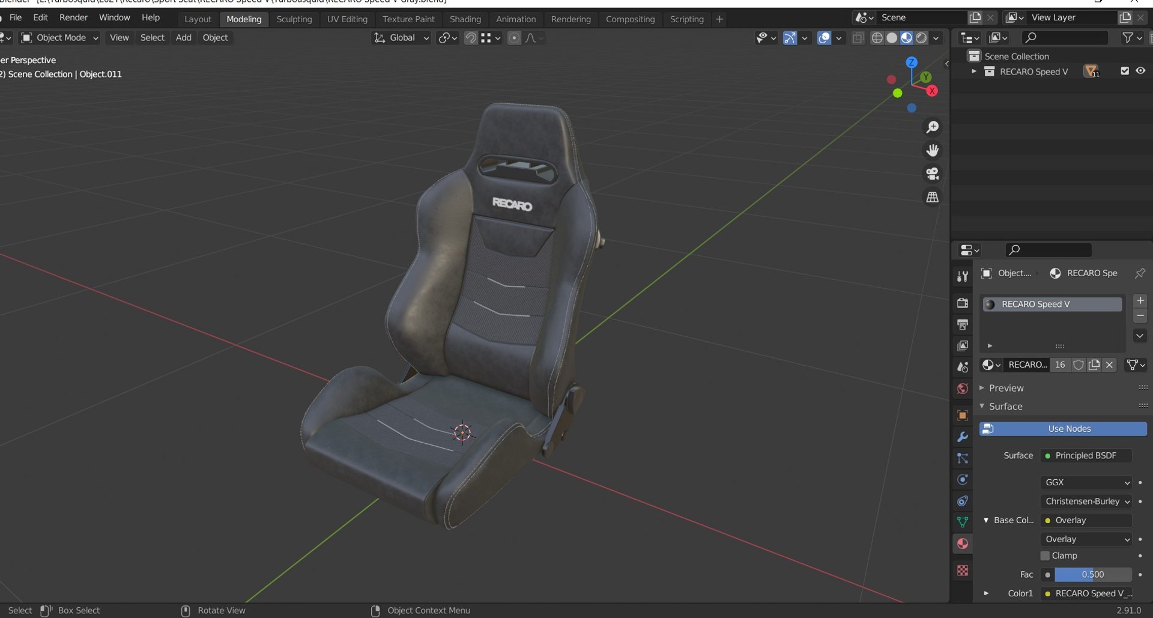Open the File menu
The image size is (1153, 618).
(x=16, y=17)
